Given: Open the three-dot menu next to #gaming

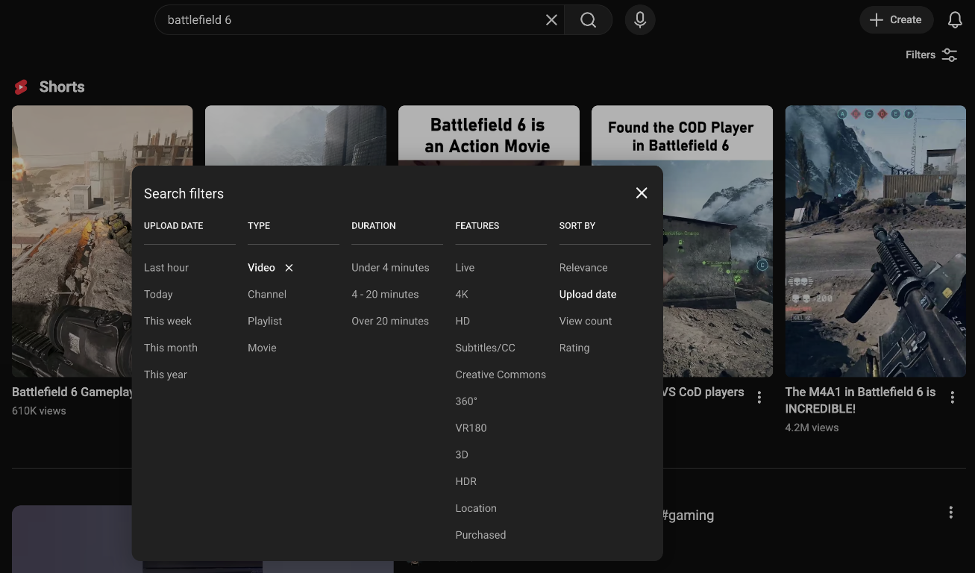Looking at the screenshot, I should click(x=950, y=513).
